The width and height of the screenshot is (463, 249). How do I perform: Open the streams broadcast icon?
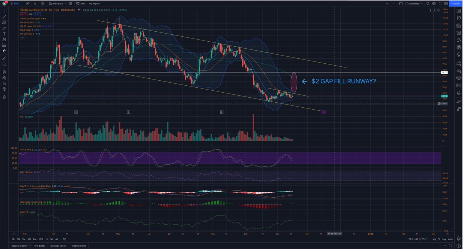pyautogui.click(x=459, y=85)
